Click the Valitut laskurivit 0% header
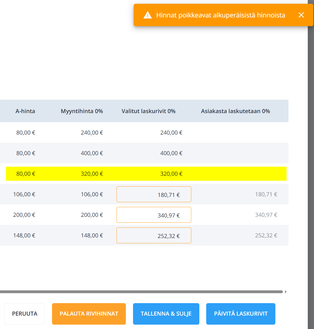314x329 pixels. click(149, 111)
